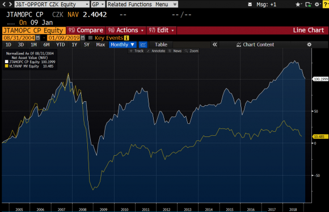The width and height of the screenshot is (329, 212).
Task: Expand the Related Functions Menu
Action: coord(142,4)
